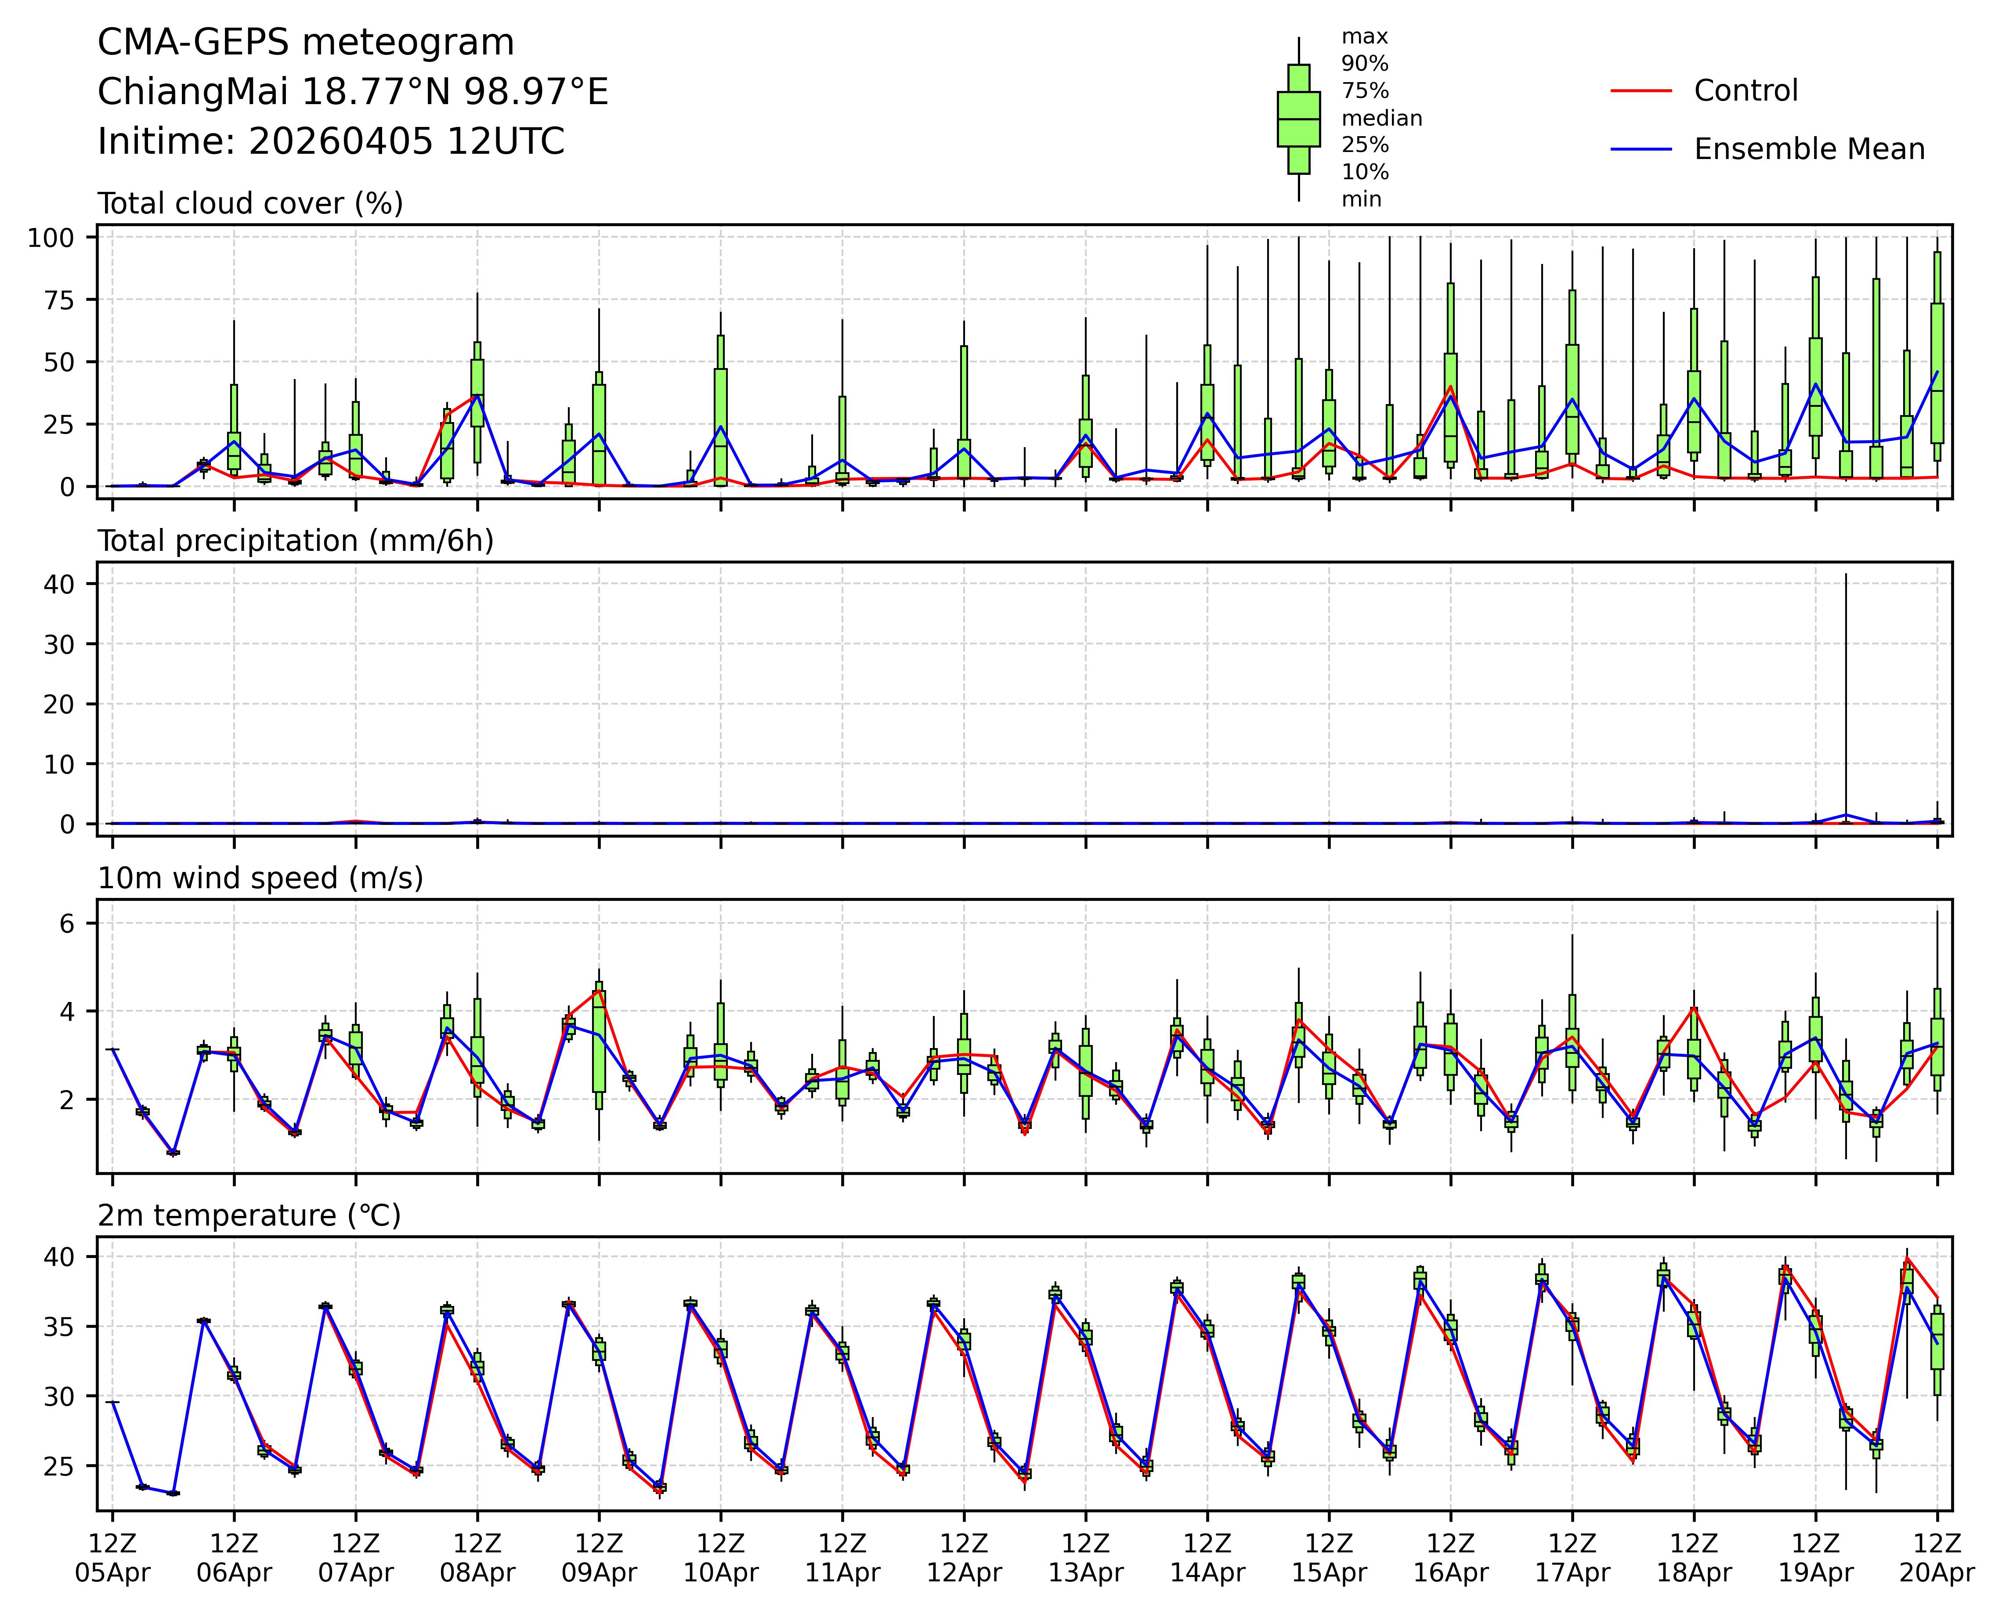Image resolution: width=2002 pixels, height=1613 pixels.
Task: Click the red Control legend line
Action: (x=1641, y=91)
